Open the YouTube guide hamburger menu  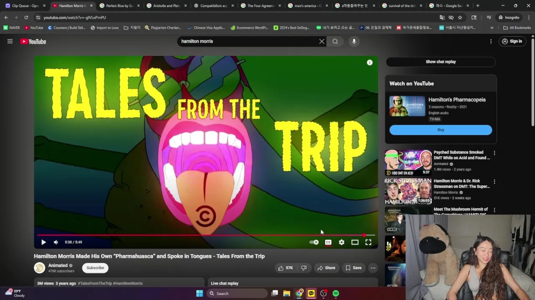point(10,41)
